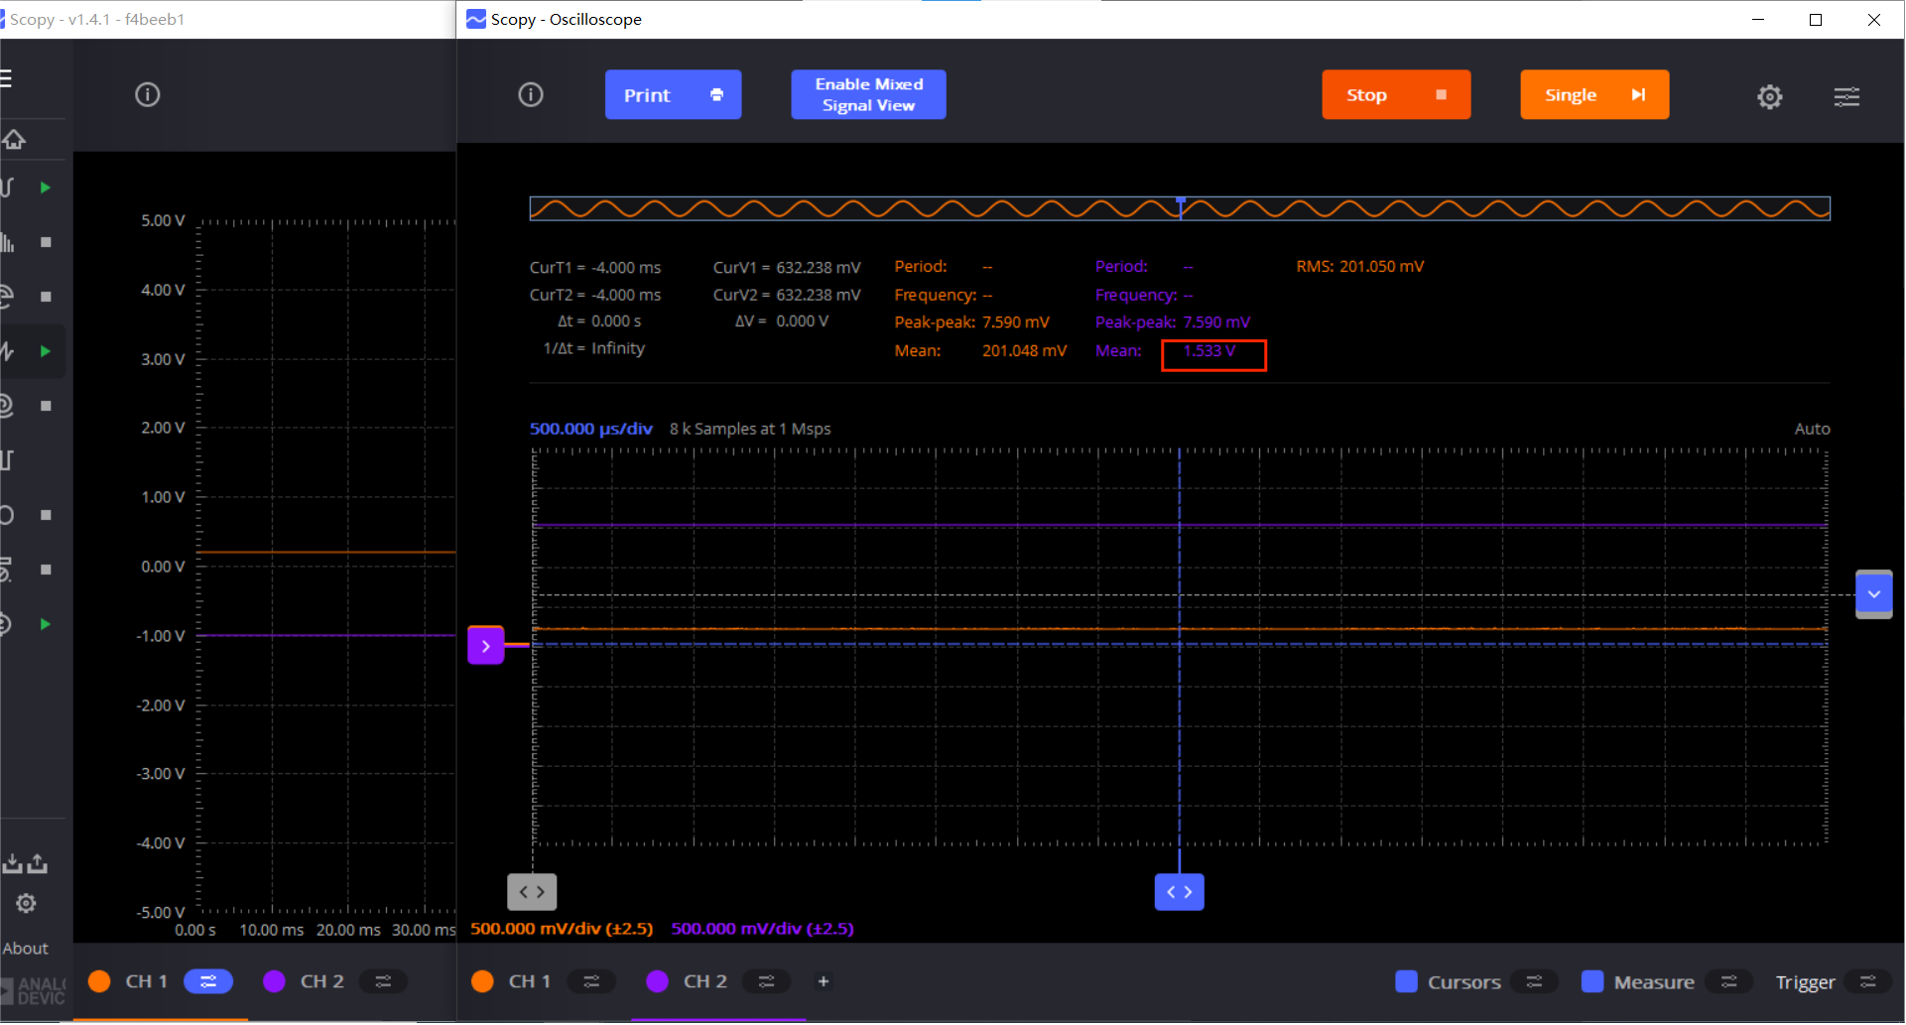Add a new channel with the plus icon
The width and height of the screenshot is (1906, 1025).
point(823,981)
